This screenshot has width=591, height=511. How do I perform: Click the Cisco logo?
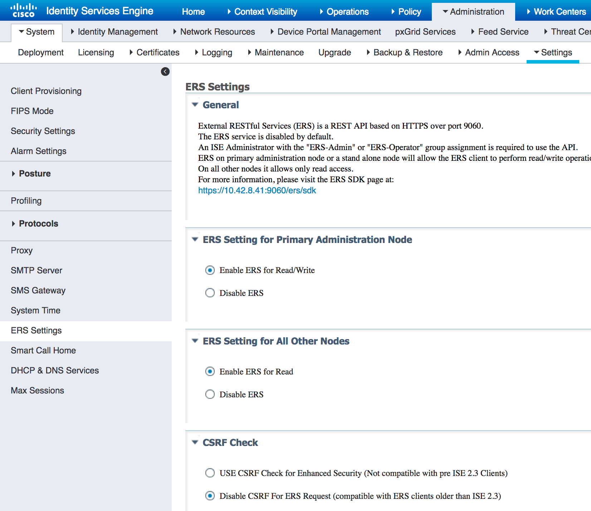(24, 10)
